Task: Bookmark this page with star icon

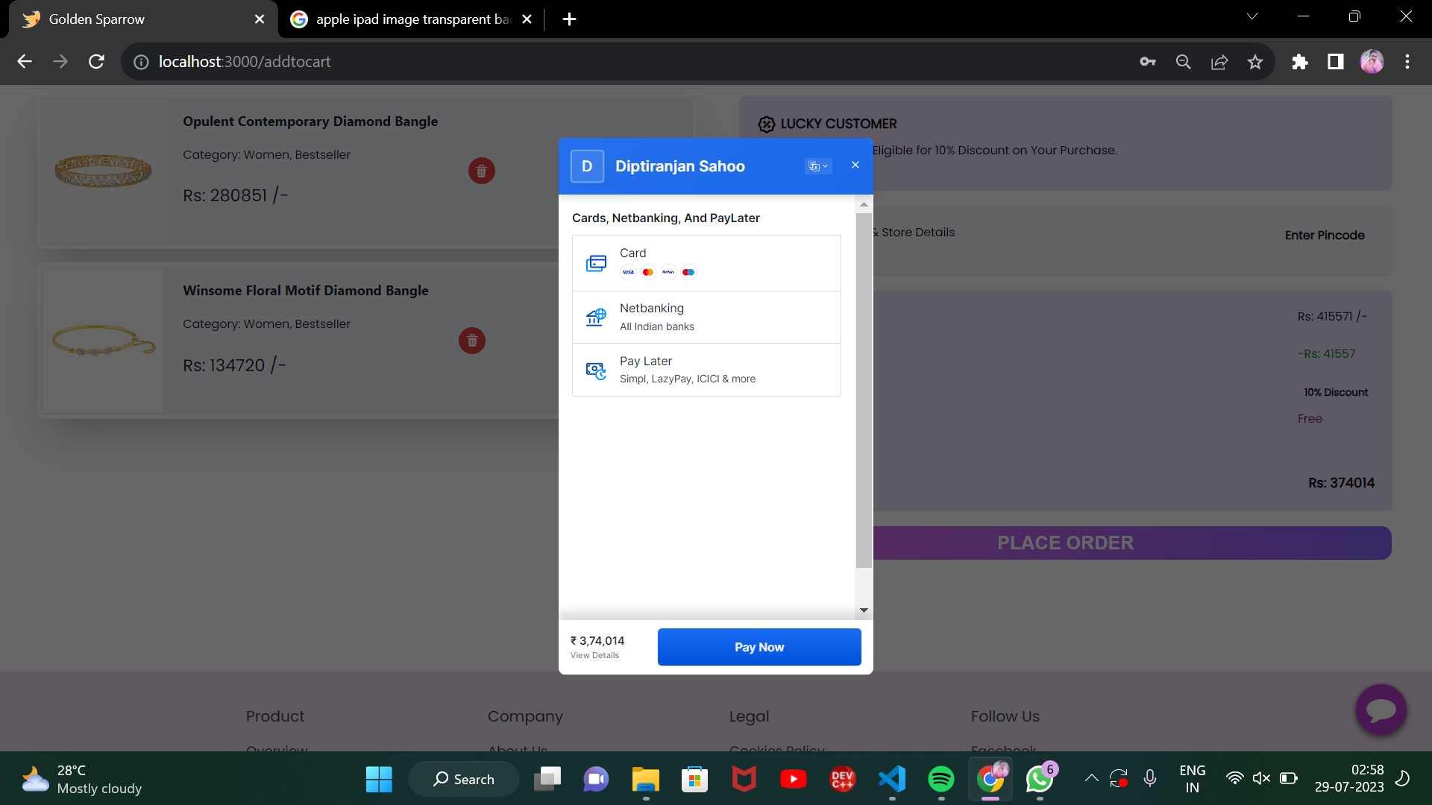Action: point(1255,62)
